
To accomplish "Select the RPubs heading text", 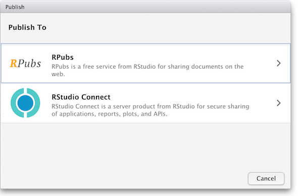I will 63,57.
